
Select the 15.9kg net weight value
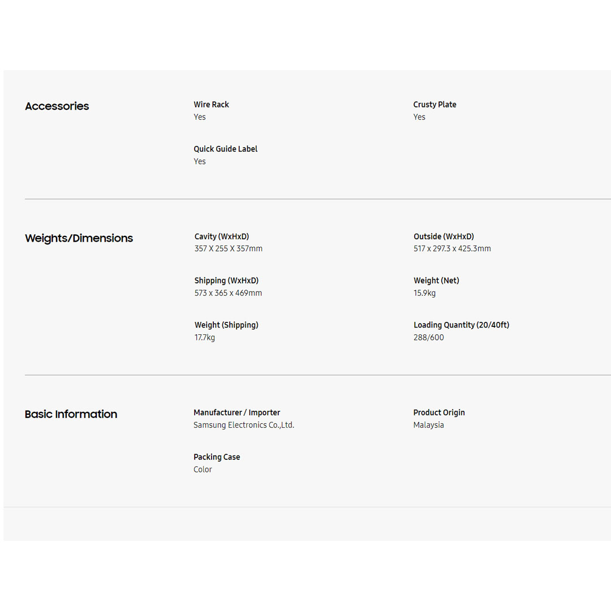point(424,293)
